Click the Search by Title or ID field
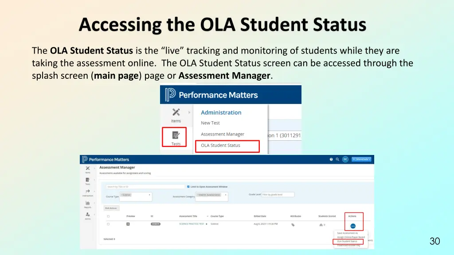This screenshot has width=454, height=255. (x=145, y=187)
